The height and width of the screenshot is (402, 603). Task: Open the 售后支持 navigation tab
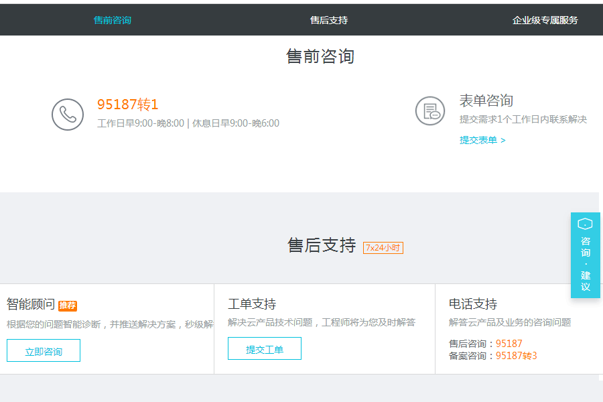[x=329, y=20]
